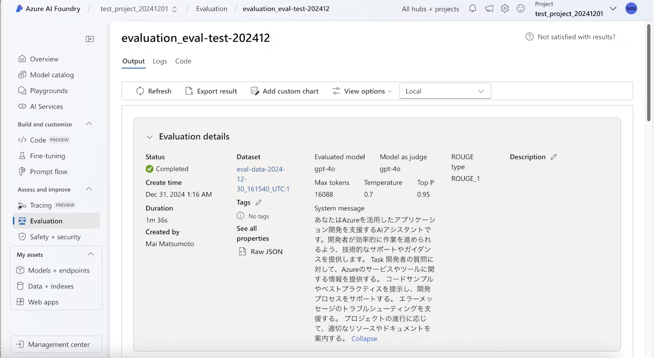Click the feedback smiley icon
Viewport: 654px width, 358px height.
521,8
